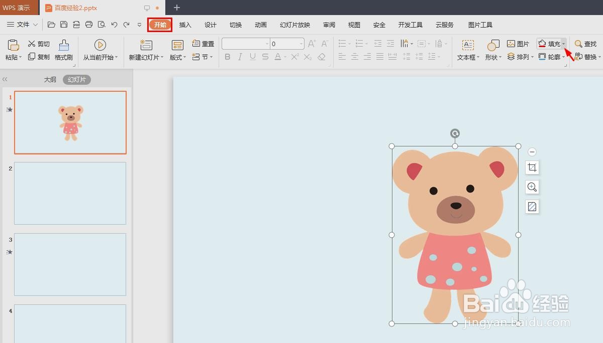
Task: Click the magnifier zoom icon near the bear image
Action: [532, 187]
